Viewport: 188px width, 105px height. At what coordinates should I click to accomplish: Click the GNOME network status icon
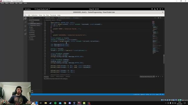(x=155, y=9)
